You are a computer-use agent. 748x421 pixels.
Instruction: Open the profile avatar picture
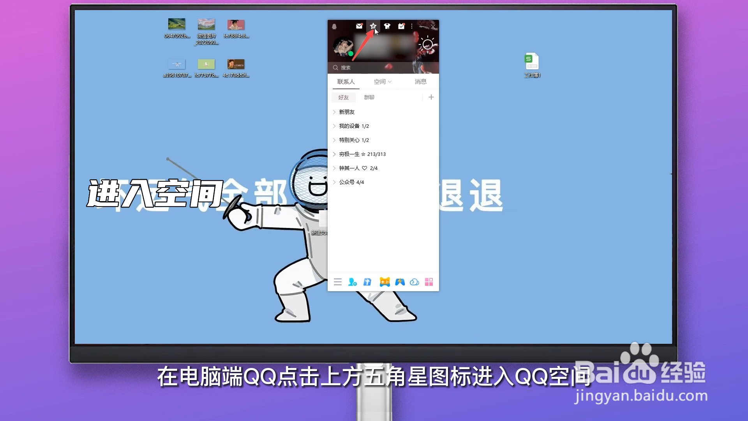[x=343, y=47]
